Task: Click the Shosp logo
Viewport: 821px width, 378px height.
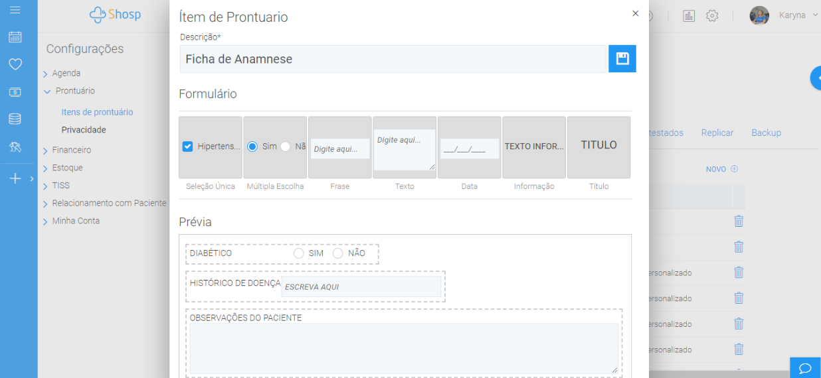Action: point(115,15)
